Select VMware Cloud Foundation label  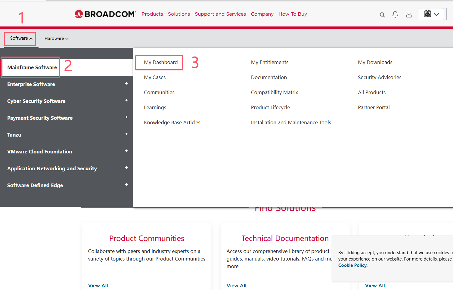[x=39, y=152]
